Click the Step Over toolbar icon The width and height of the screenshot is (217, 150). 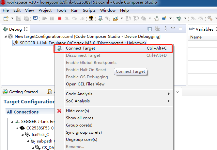click(x=74, y=18)
